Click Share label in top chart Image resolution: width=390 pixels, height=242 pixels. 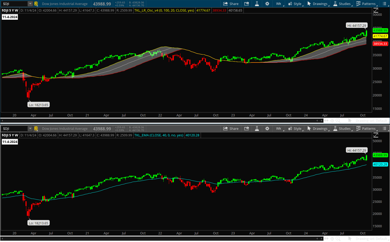pyautogui.click(x=234, y=4)
